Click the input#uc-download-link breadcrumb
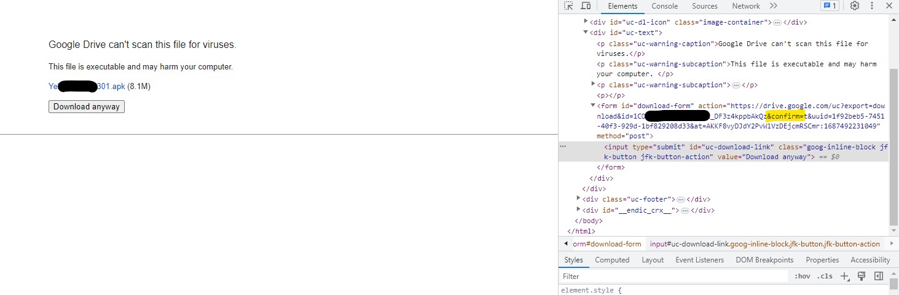The image size is (899, 295). point(765,244)
